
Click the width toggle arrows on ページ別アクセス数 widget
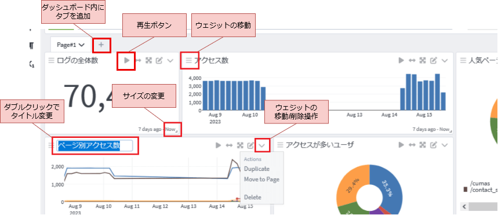tap(229, 145)
